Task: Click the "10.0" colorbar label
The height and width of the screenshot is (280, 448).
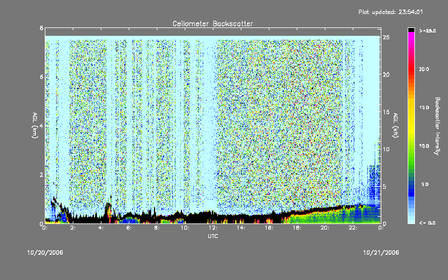Action: (424, 146)
